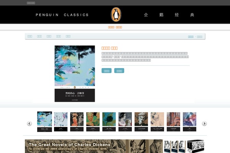Select the thumbnail with the dark spider-like blot on teal
This screenshot has height=153, width=230.
click(109, 122)
